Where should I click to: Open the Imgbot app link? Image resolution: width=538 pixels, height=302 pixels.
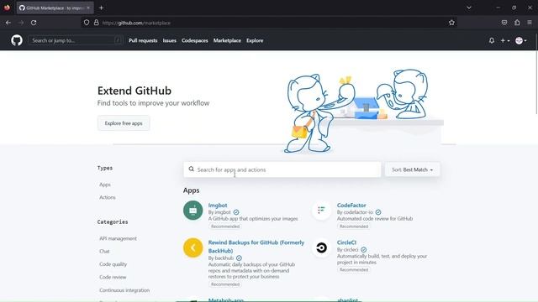coord(218,205)
